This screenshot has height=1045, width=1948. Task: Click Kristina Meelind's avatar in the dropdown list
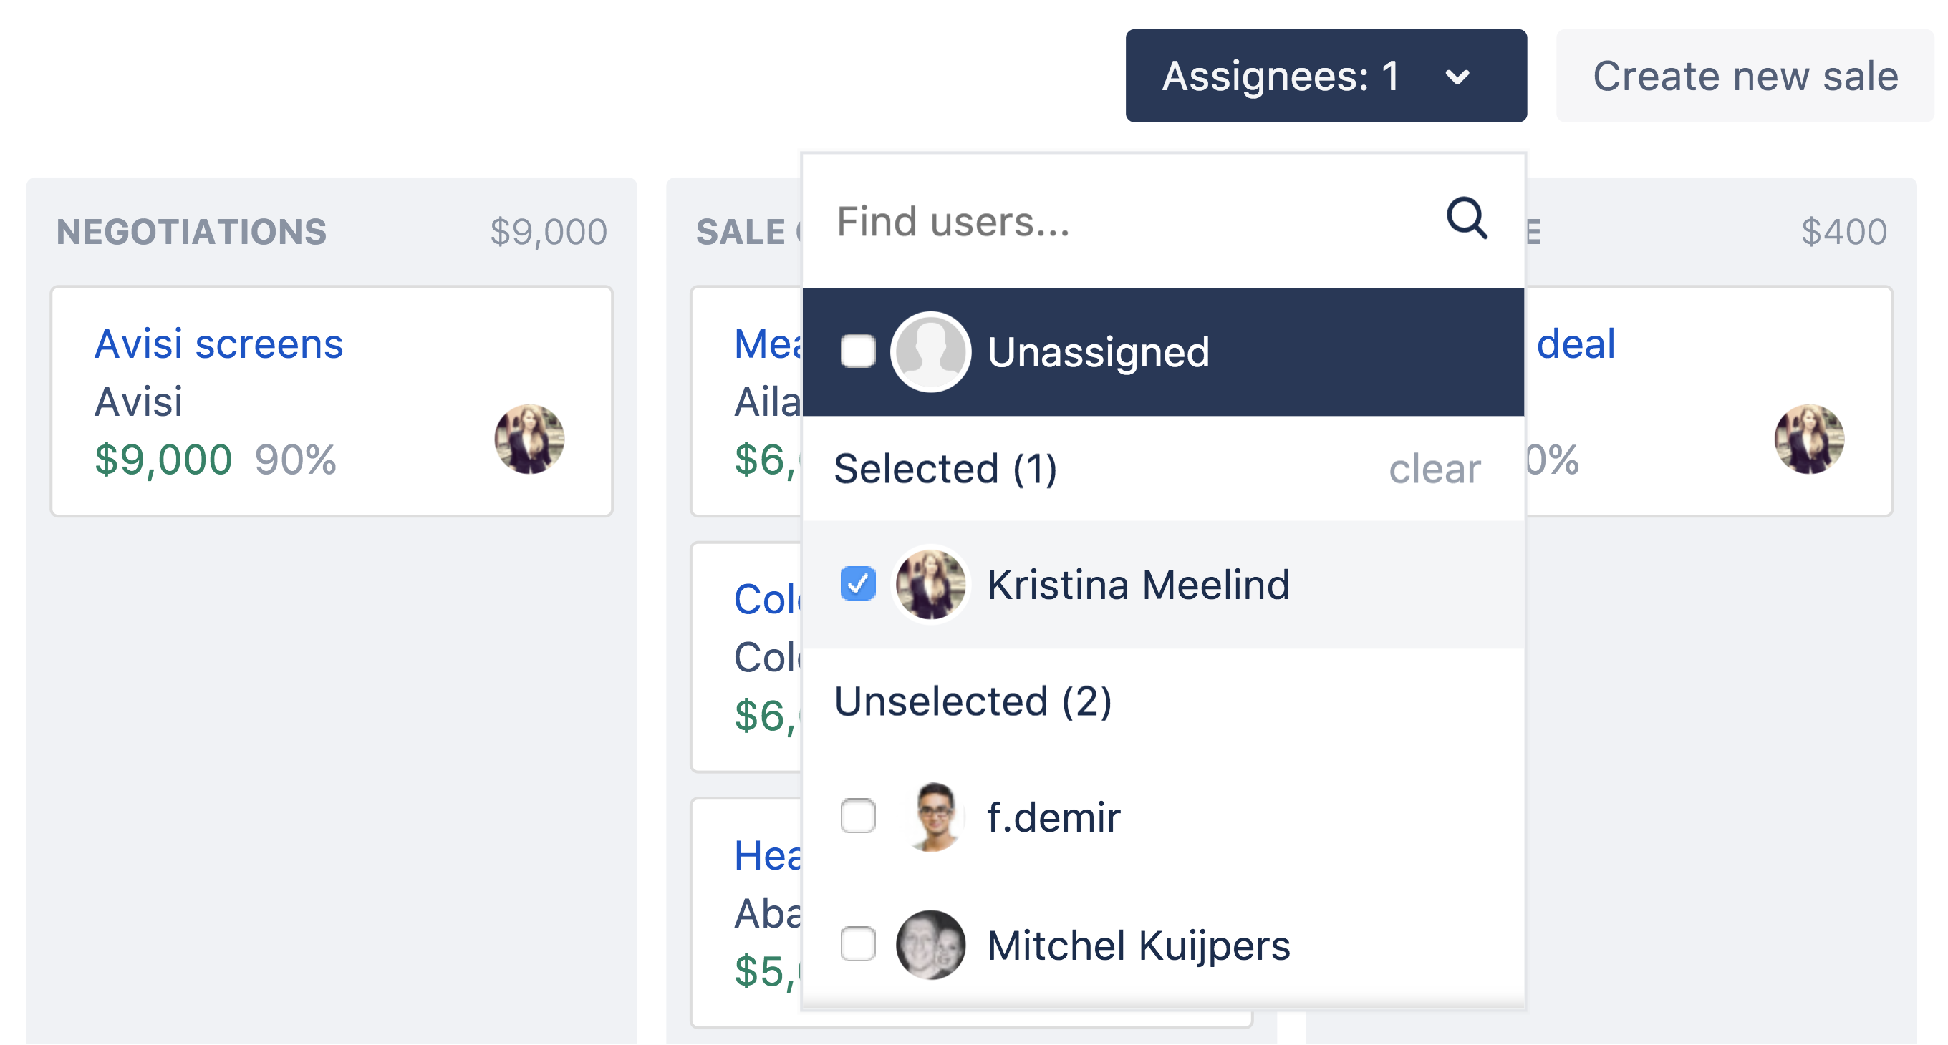[930, 584]
